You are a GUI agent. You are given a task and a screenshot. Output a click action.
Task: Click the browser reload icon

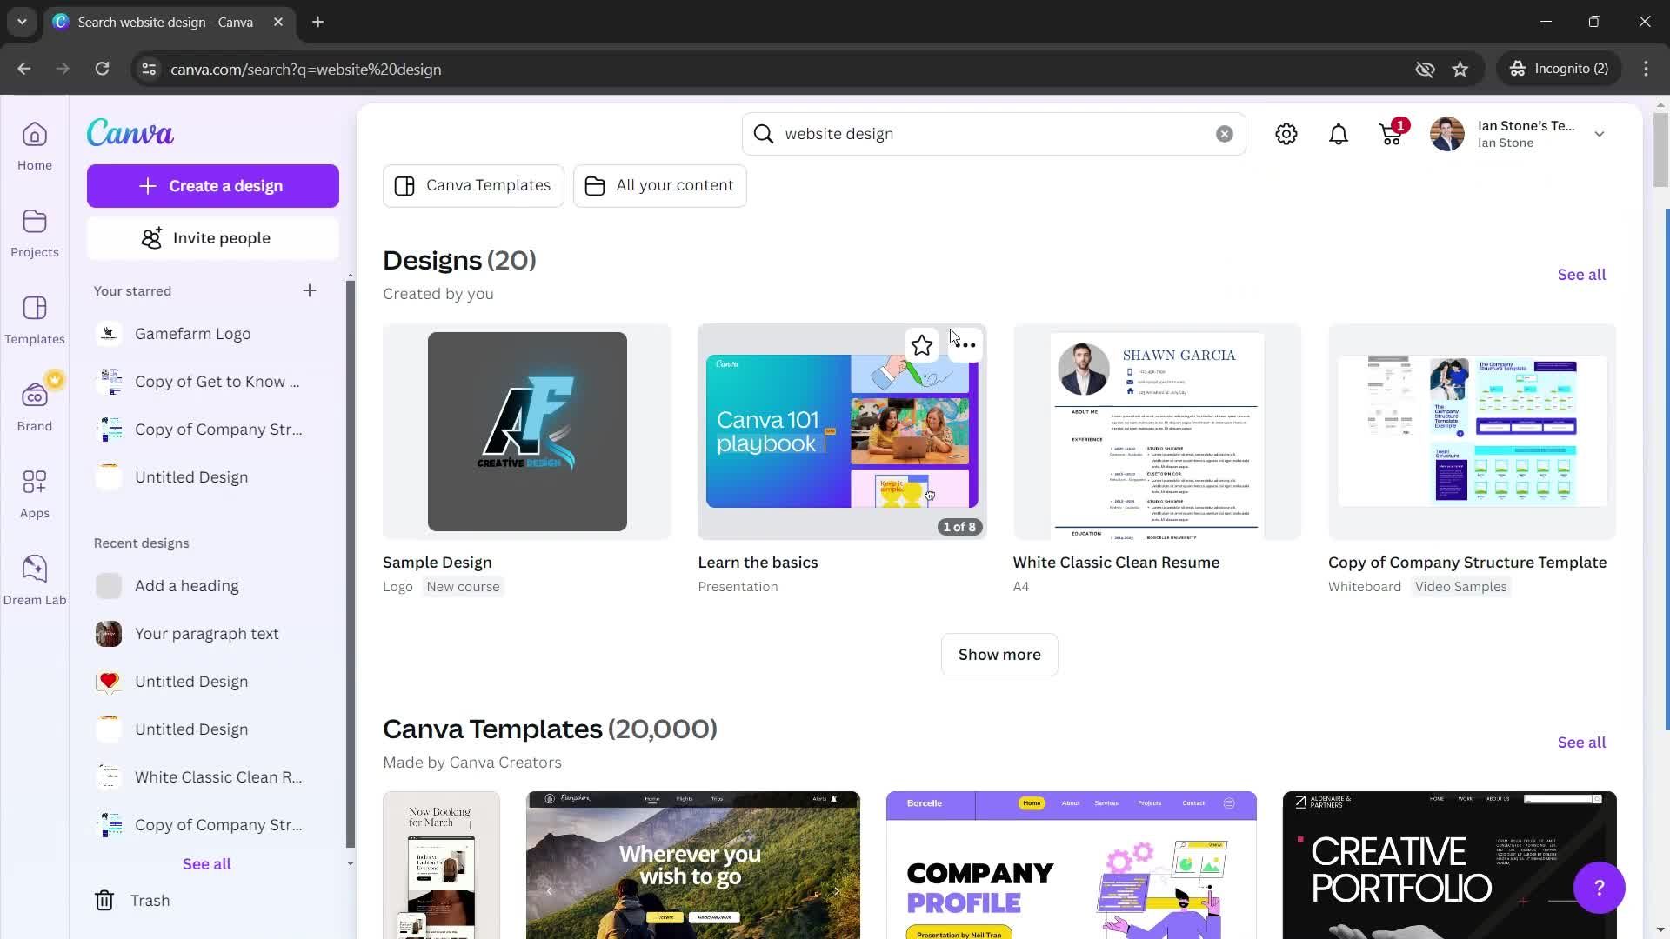pos(102,69)
